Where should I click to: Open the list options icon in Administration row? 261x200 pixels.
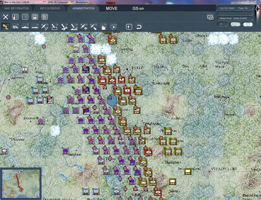click(x=25, y=17)
